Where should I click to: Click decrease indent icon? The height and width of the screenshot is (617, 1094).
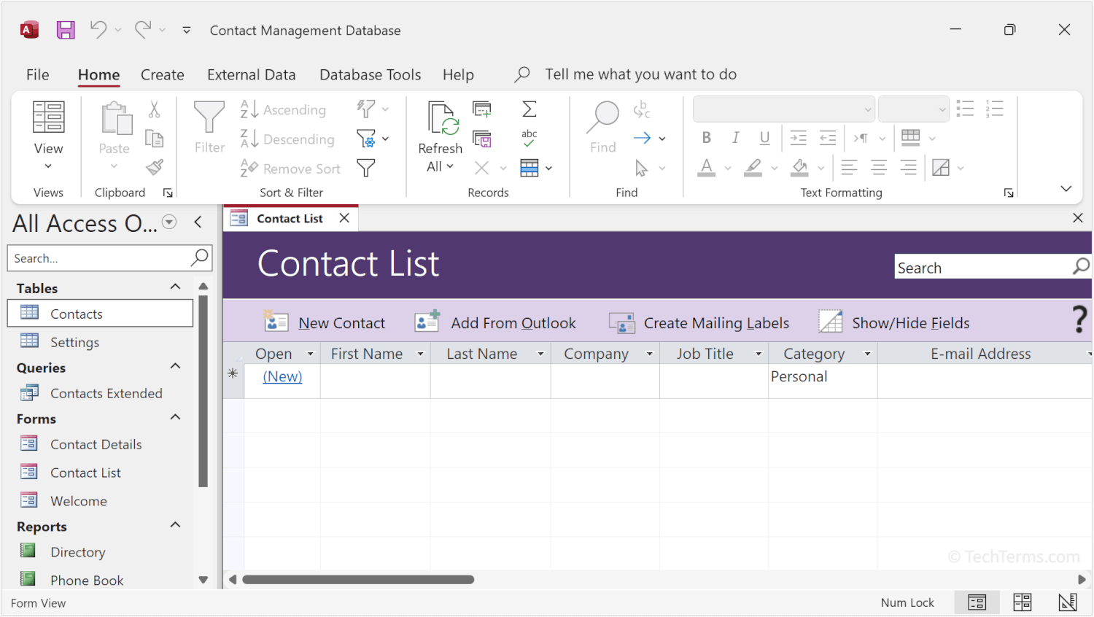click(x=828, y=137)
